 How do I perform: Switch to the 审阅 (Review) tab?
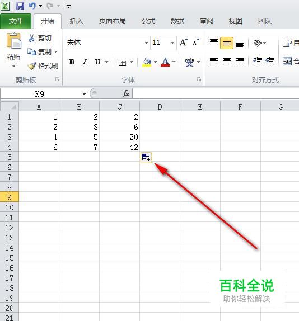tap(207, 21)
